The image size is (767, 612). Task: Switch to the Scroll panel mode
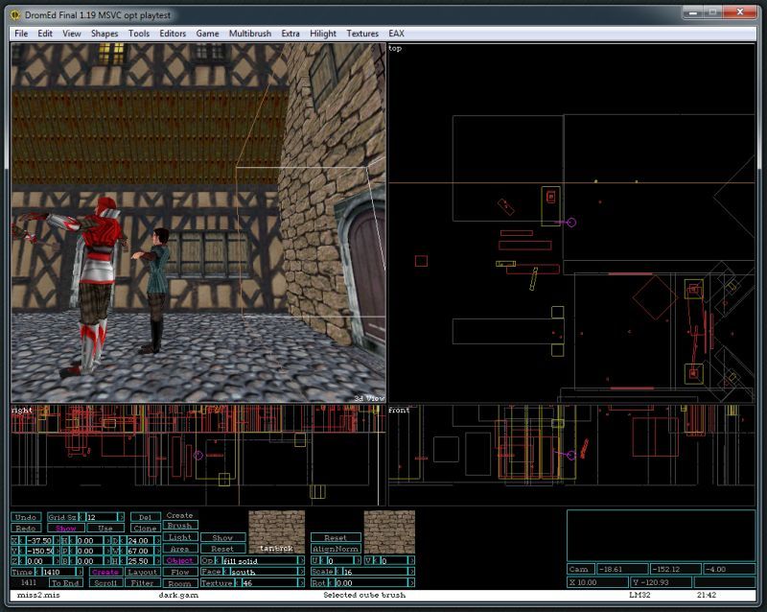[105, 582]
